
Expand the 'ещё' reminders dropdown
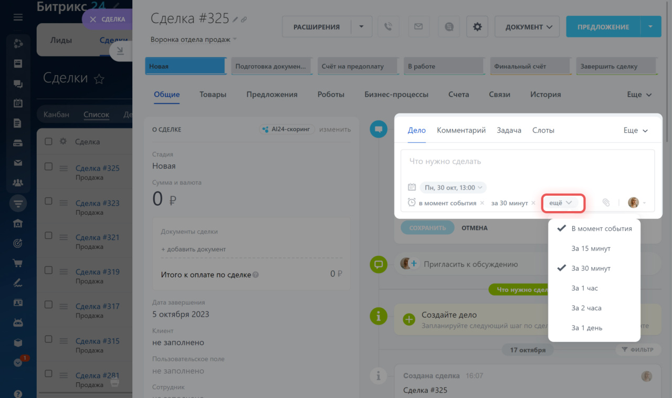(560, 203)
